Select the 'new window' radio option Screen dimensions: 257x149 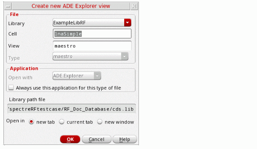pos(100,122)
